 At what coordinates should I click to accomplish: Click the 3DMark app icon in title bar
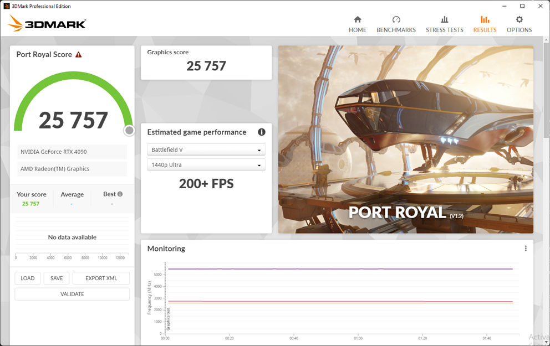(6, 6)
